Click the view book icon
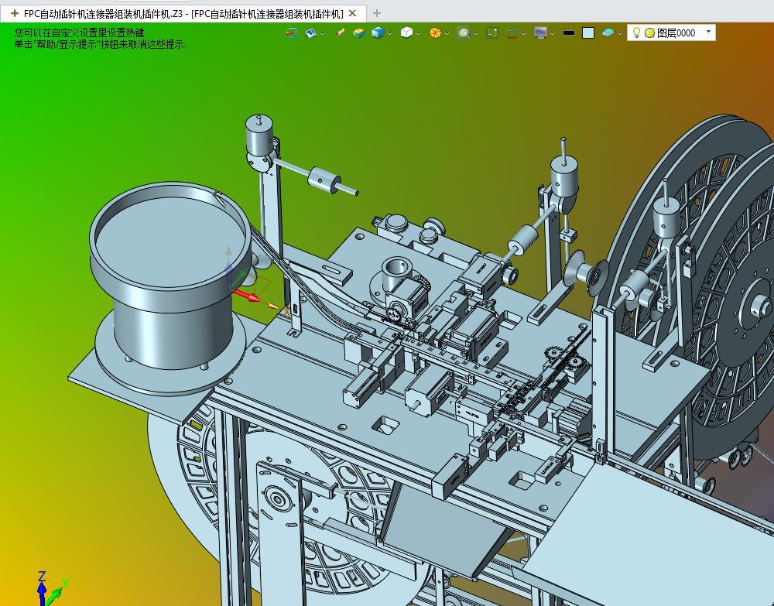Viewport: 774px width, 606px height. (311, 33)
